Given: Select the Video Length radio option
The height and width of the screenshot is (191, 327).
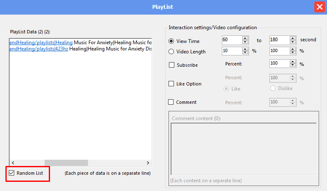Looking at the screenshot, I should coord(171,52).
